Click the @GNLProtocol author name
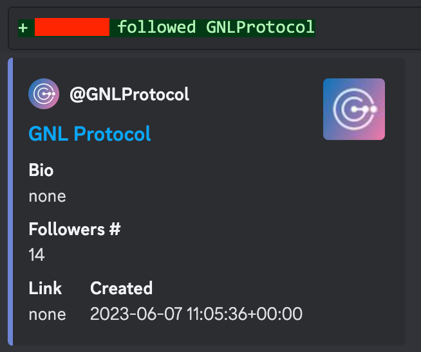421x352 pixels. coord(129,94)
